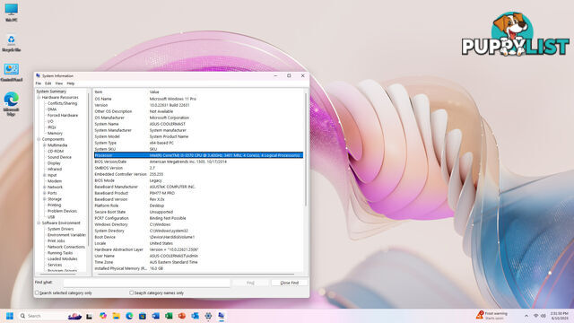Open Task View on the taskbar
Image resolution: width=574 pixels, height=323 pixels.
pyautogui.click(x=90, y=316)
